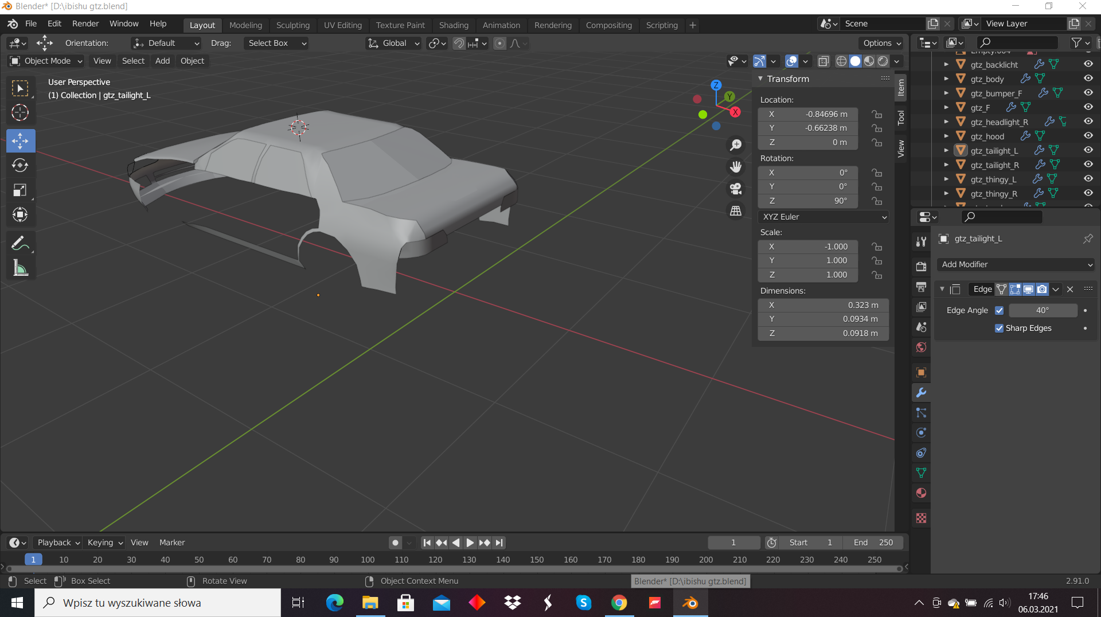Open Google Chrome from the taskbar
This screenshot has height=617, width=1101.
pyautogui.click(x=619, y=603)
